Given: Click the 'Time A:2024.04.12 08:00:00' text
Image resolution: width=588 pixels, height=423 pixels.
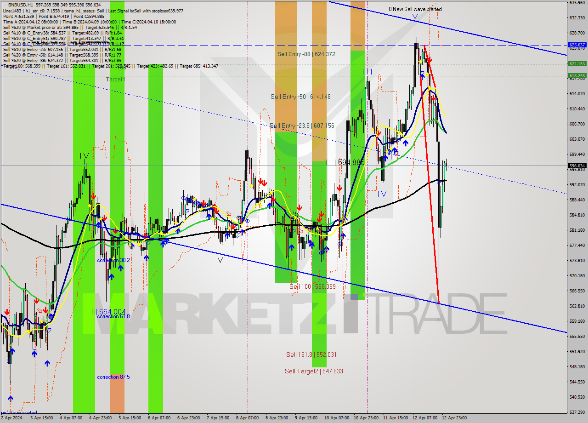Looking at the screenshot, I should 30,22.
